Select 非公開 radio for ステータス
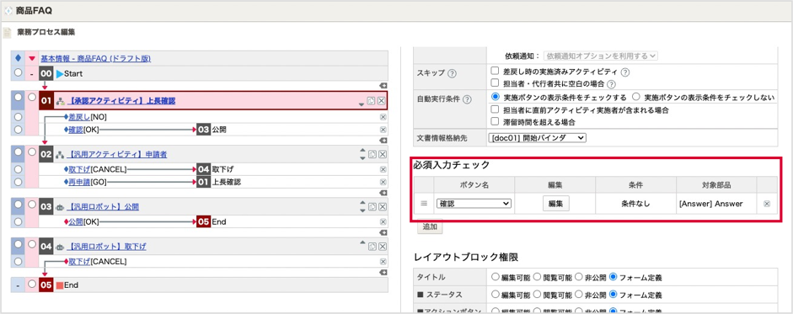793x314 pixels. click(x=579, y=295)
